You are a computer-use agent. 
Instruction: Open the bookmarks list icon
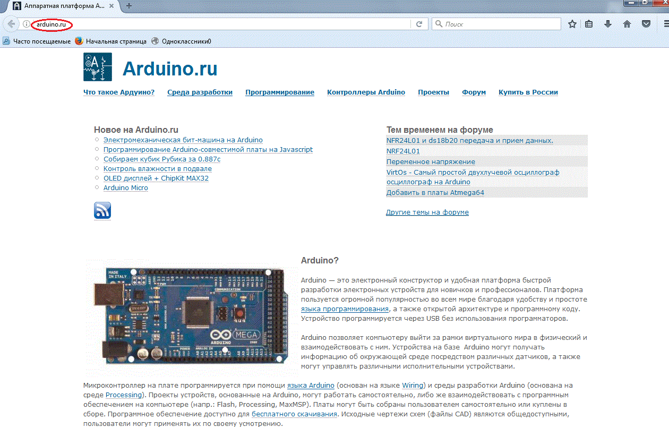point(589,24)
